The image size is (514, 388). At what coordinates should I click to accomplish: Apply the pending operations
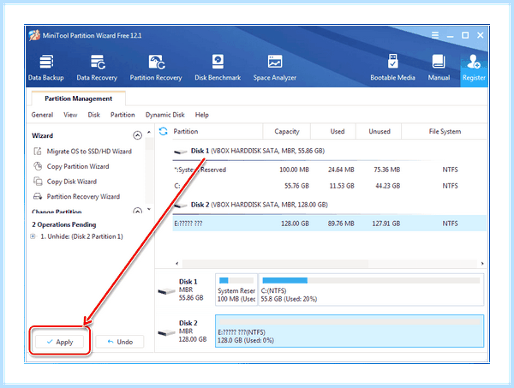[60, 342]
